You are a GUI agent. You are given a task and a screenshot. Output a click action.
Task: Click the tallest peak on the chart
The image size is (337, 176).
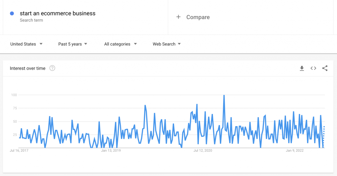pyautogui.click(x=224, y=96)
